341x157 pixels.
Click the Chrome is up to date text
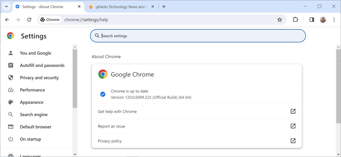pyautogui.click(x=130, y=91)
